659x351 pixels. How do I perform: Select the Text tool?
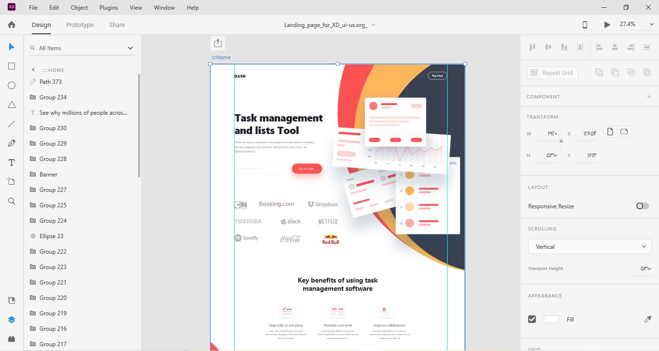12,162
